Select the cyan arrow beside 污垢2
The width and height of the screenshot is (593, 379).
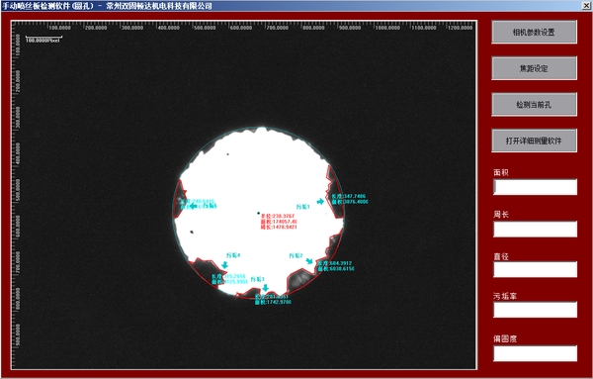point(309,261)
